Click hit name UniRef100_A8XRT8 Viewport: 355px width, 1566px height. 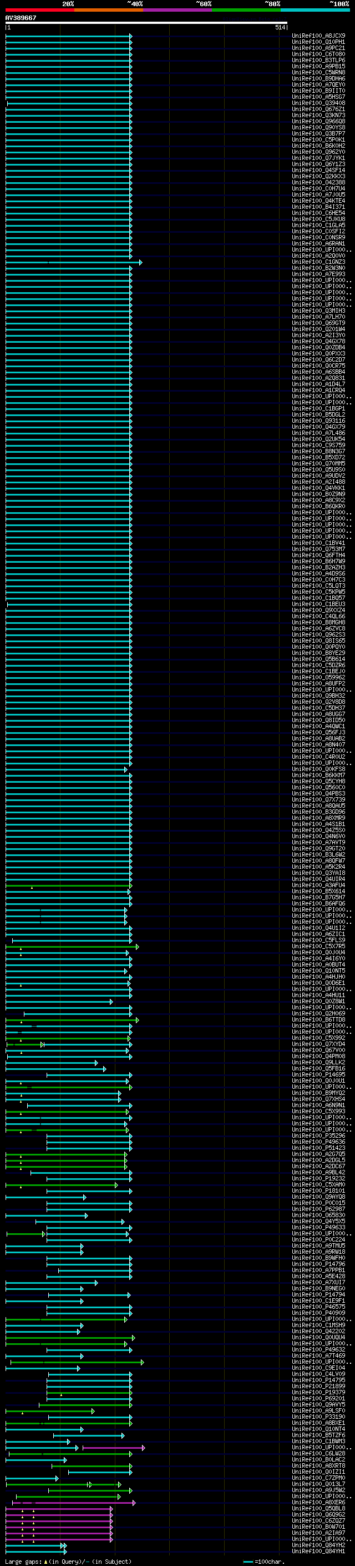[318, 1465]
